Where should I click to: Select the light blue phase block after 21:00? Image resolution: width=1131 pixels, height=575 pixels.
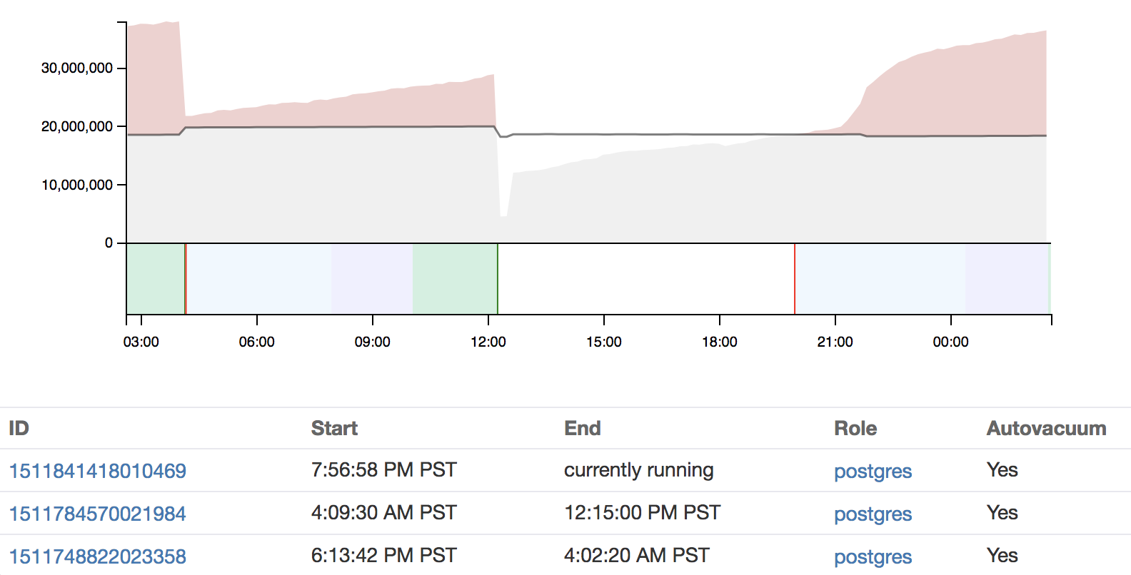tap(880, 278)
